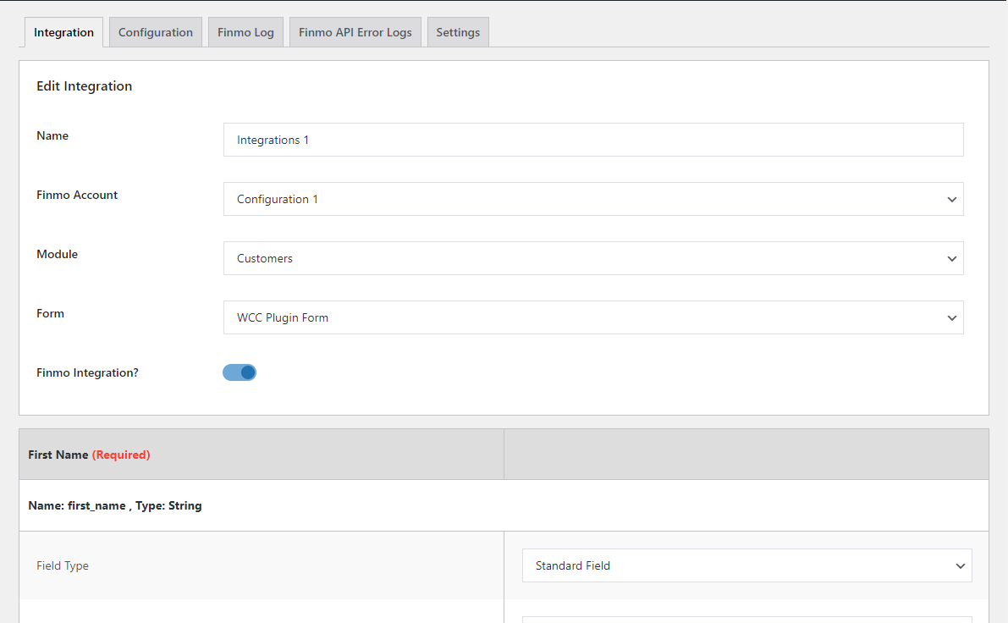Click the Finmo Account label
Viewport: 1008px width, 623px height.
pyautogui.click(x=77, y=195)
